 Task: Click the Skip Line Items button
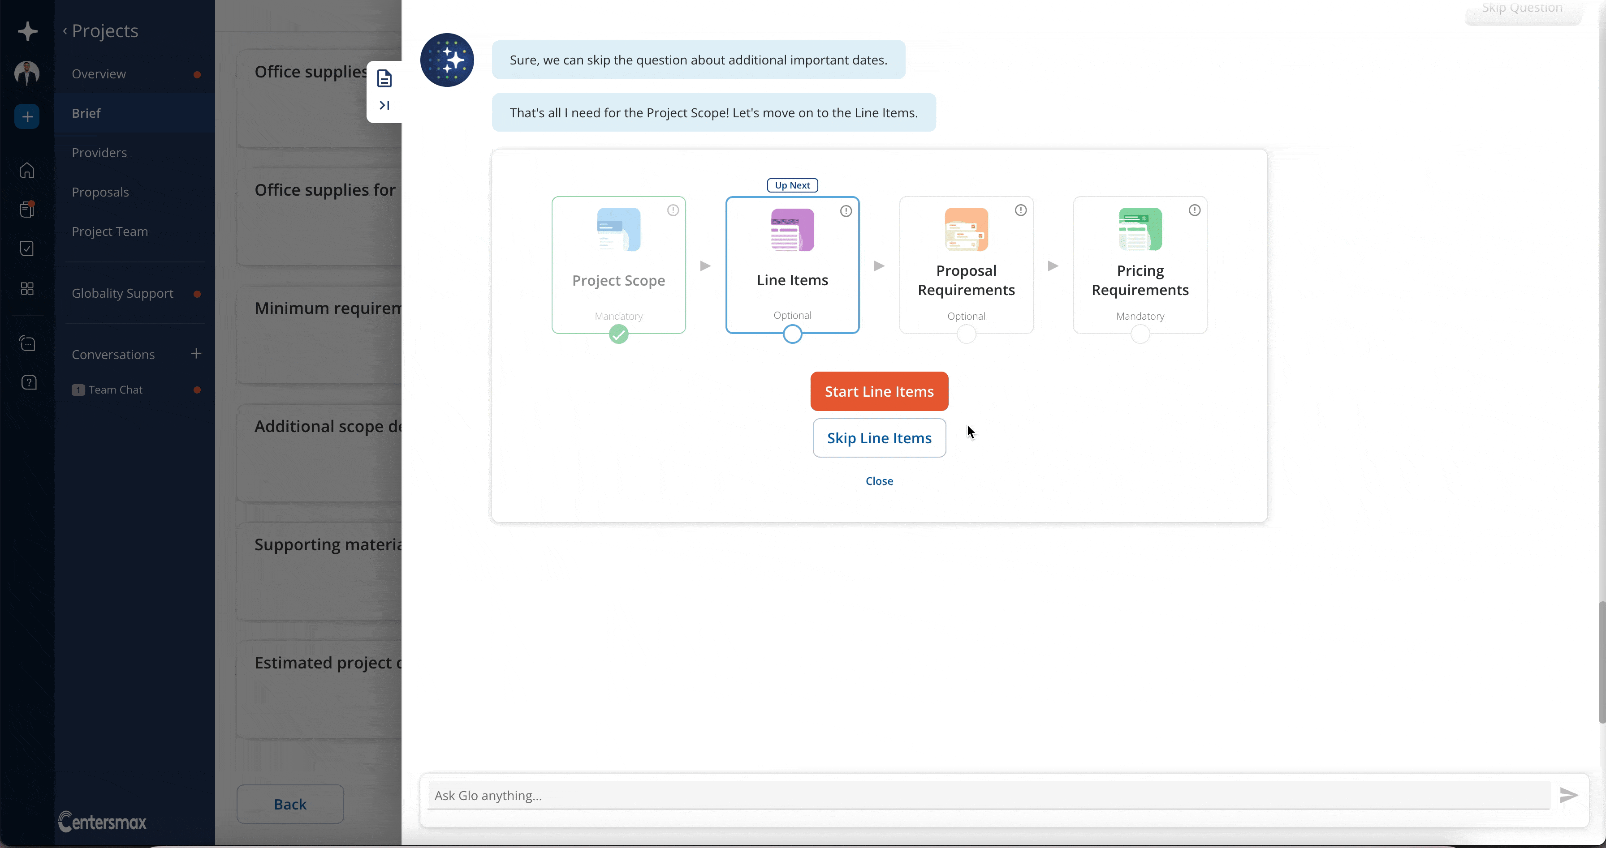point(878,437)
